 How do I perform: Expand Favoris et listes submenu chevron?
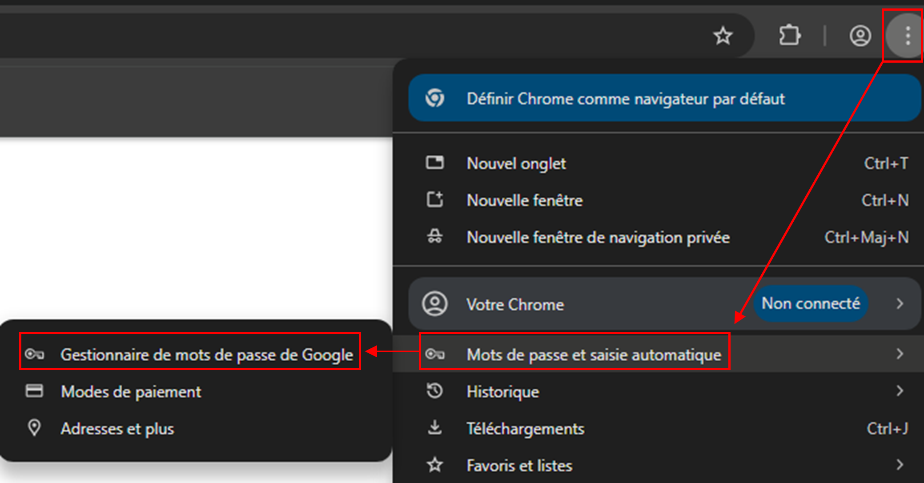click(900, 465)
